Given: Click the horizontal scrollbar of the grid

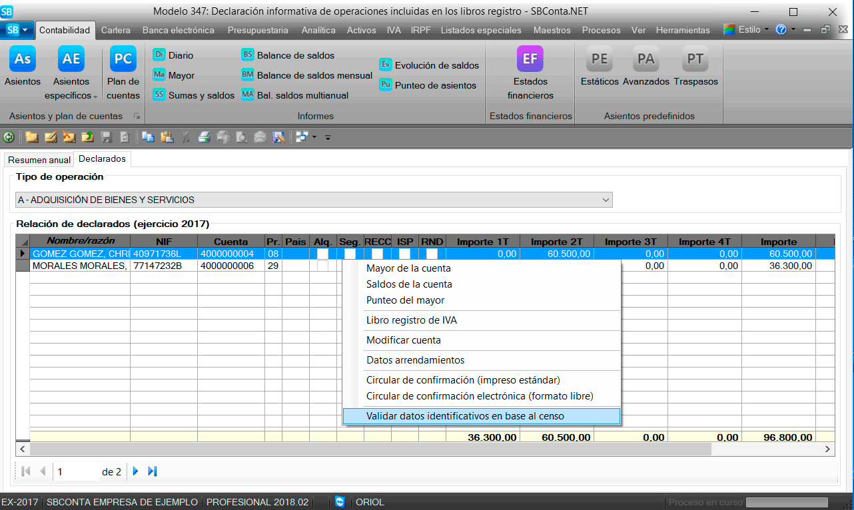Looking at the screenshot, I should [400, 449].
